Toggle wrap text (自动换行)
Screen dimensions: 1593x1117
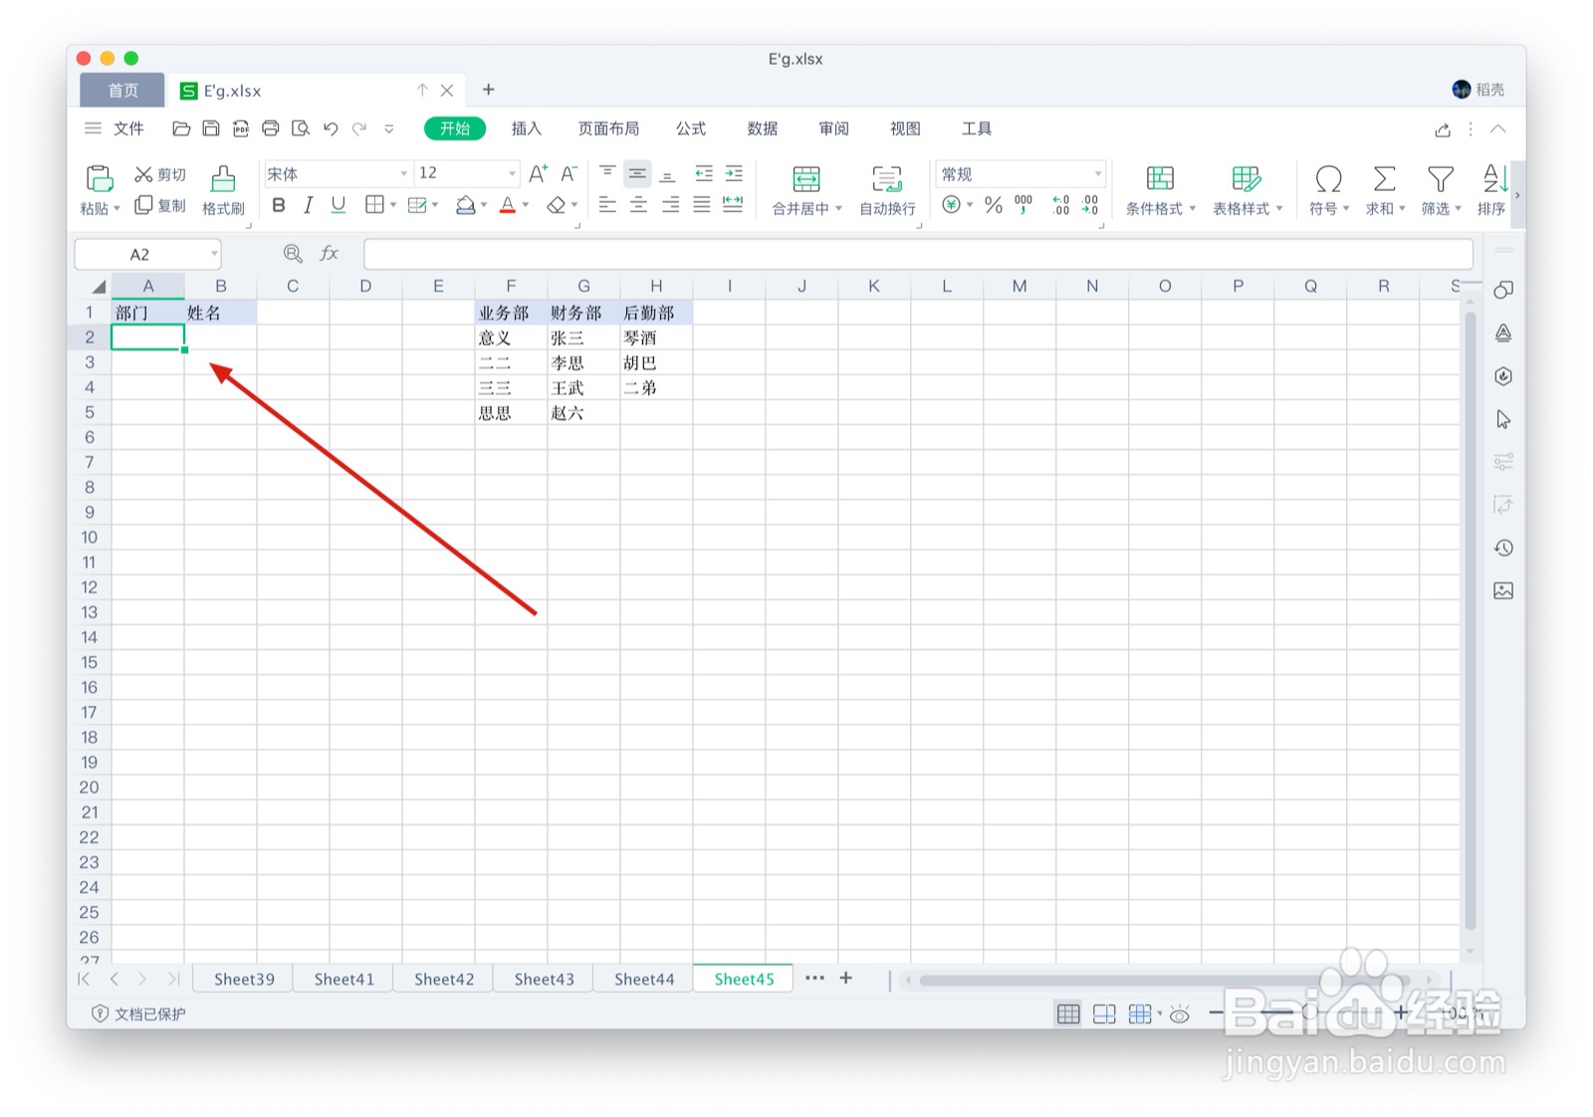tap(887, 190)
